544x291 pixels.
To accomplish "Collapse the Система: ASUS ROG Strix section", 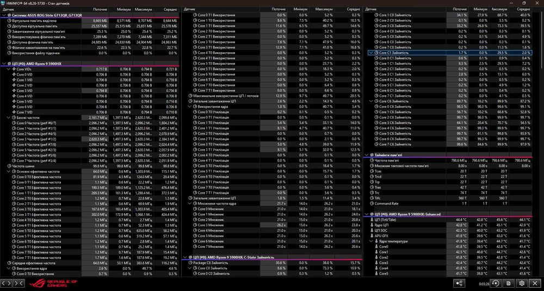I will (x=4, y=16).
